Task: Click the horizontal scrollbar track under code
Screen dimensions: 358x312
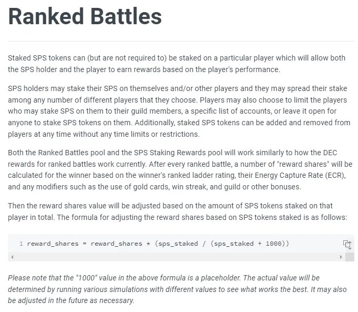Action: pos(176,257)
